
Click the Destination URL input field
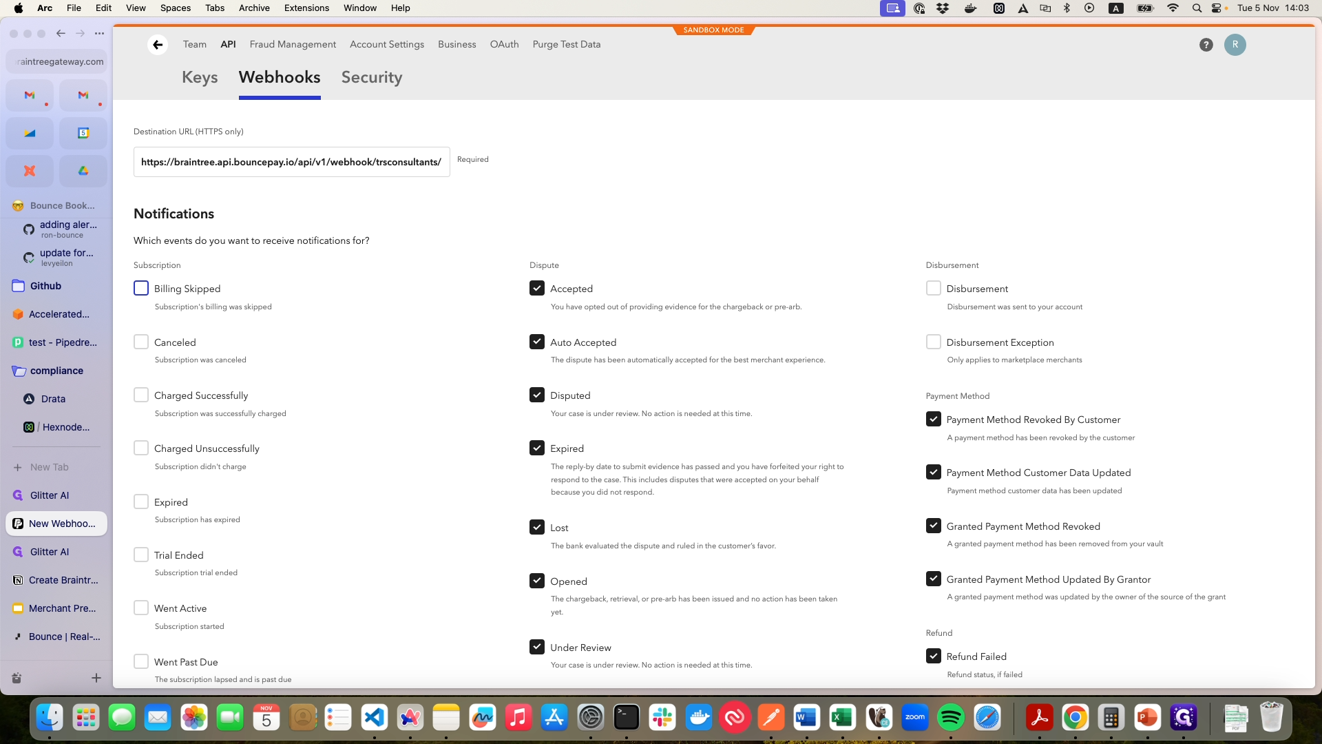coord(292,162)
